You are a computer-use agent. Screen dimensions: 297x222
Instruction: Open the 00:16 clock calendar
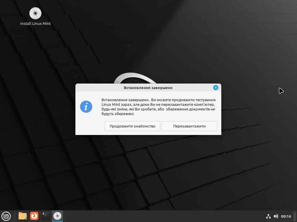286,216
